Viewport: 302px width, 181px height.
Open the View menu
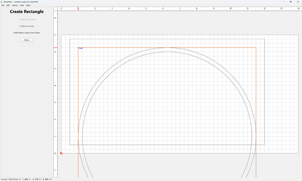[22, 5]
